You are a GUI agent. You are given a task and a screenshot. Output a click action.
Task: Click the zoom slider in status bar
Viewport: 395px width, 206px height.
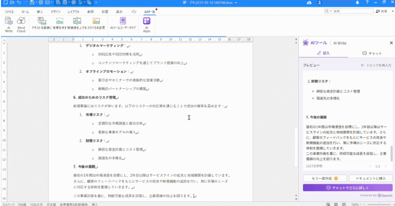tap(379, 205)
